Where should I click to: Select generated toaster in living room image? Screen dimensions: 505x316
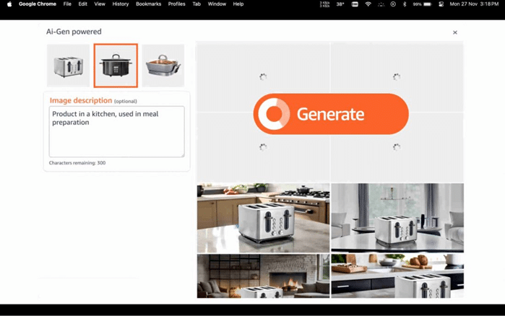pos(397,217)
